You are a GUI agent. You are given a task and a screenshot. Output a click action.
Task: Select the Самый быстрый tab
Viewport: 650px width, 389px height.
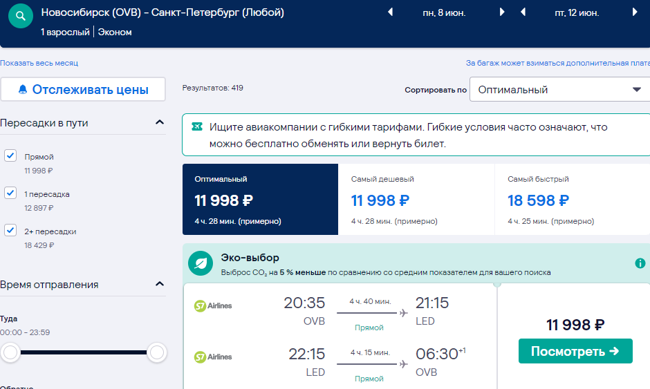[x=573, y=199]
